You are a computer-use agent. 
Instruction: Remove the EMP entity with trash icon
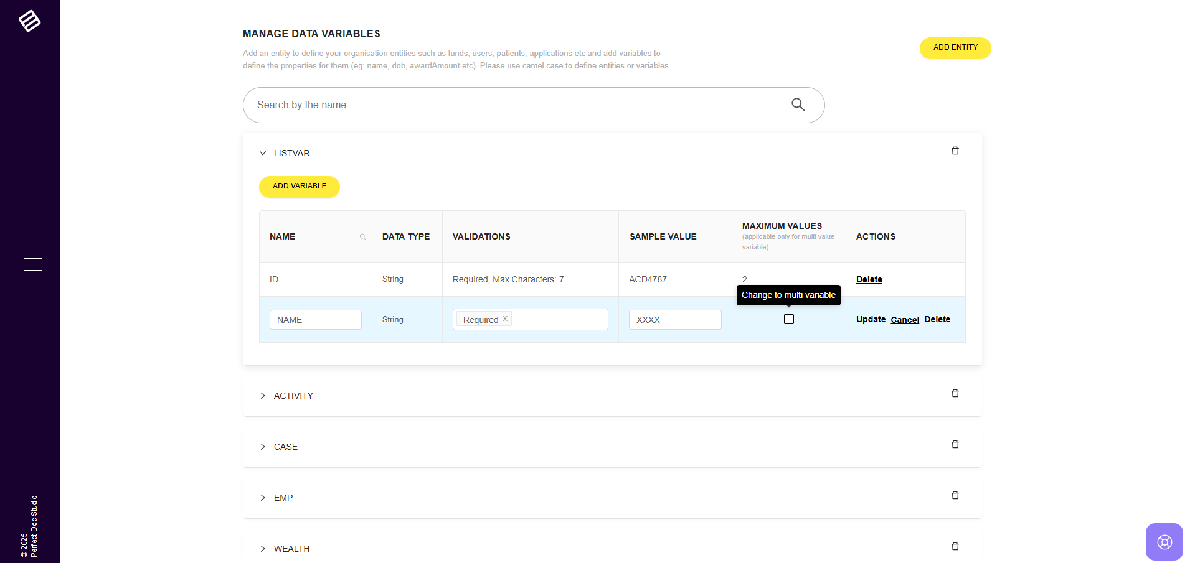tap(955, 495)
